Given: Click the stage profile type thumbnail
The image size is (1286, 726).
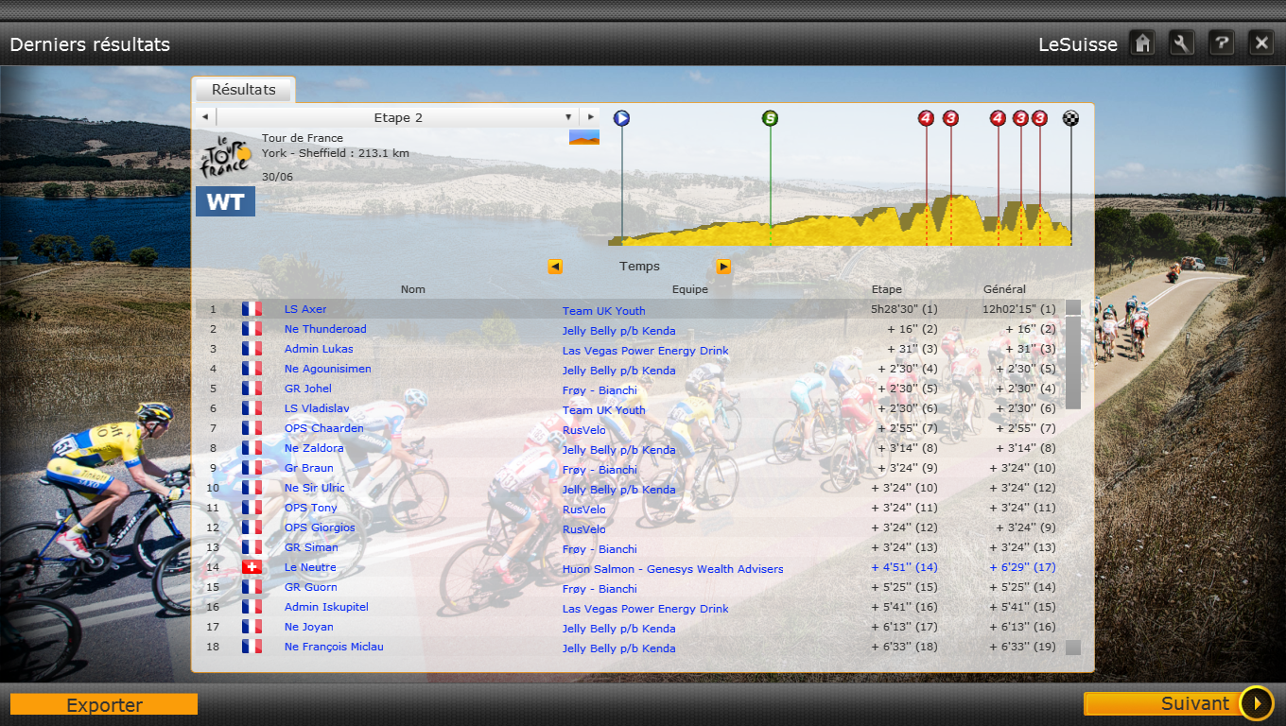Looking at the screenshot, I should coord(584,137).
